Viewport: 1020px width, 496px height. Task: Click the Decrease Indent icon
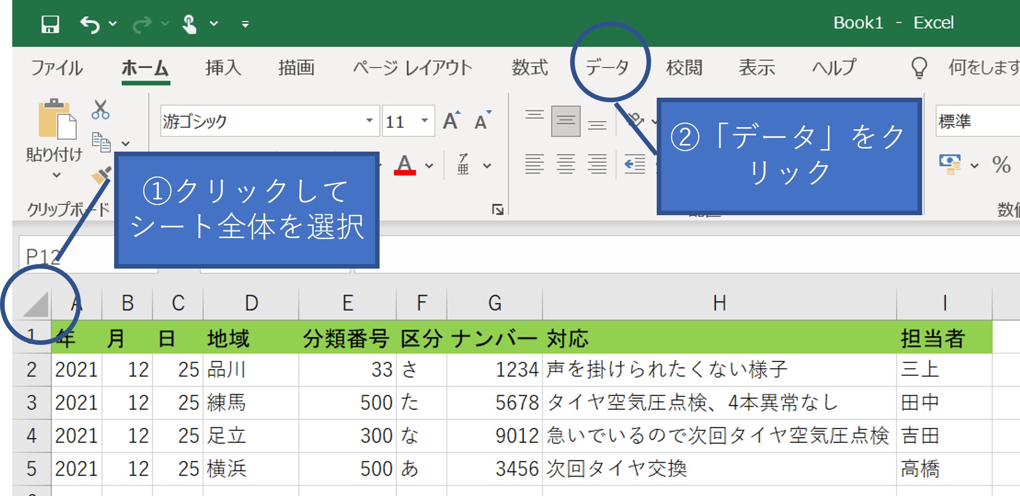click(635, 164)
